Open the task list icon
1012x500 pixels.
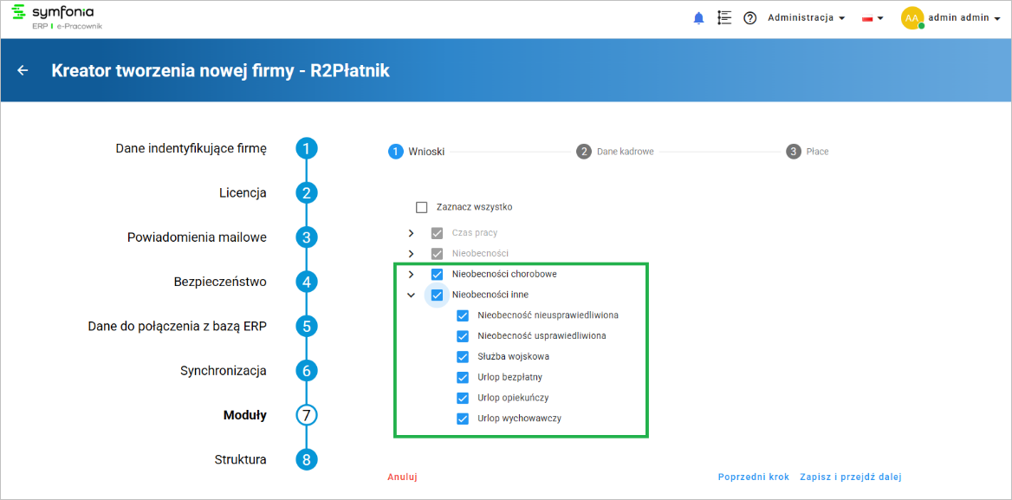click(724, 18)
